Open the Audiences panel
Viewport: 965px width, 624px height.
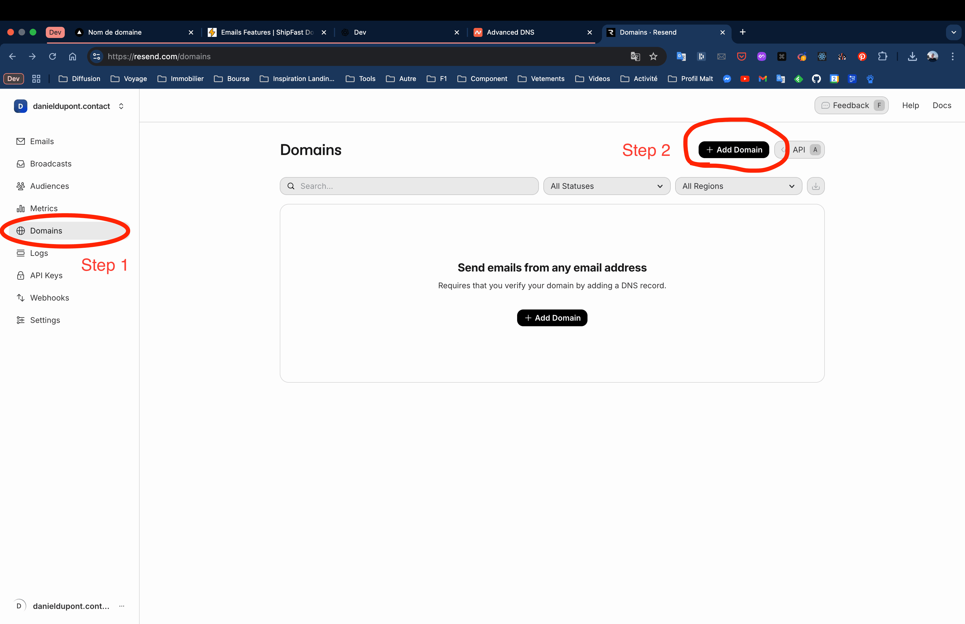point(49,186)
